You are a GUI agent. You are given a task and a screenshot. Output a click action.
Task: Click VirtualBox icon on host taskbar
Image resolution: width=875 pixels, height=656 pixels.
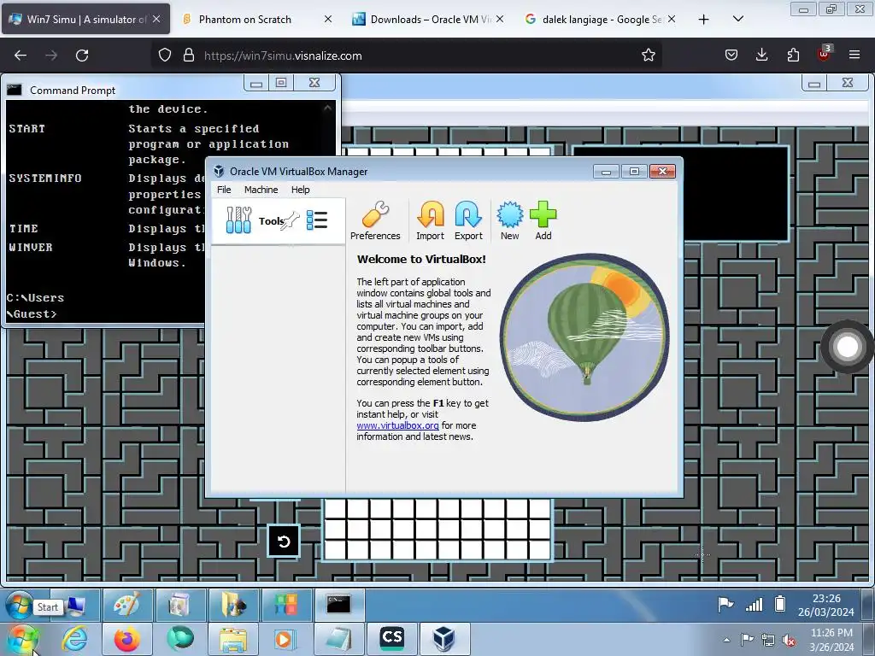tap(443, 639)
